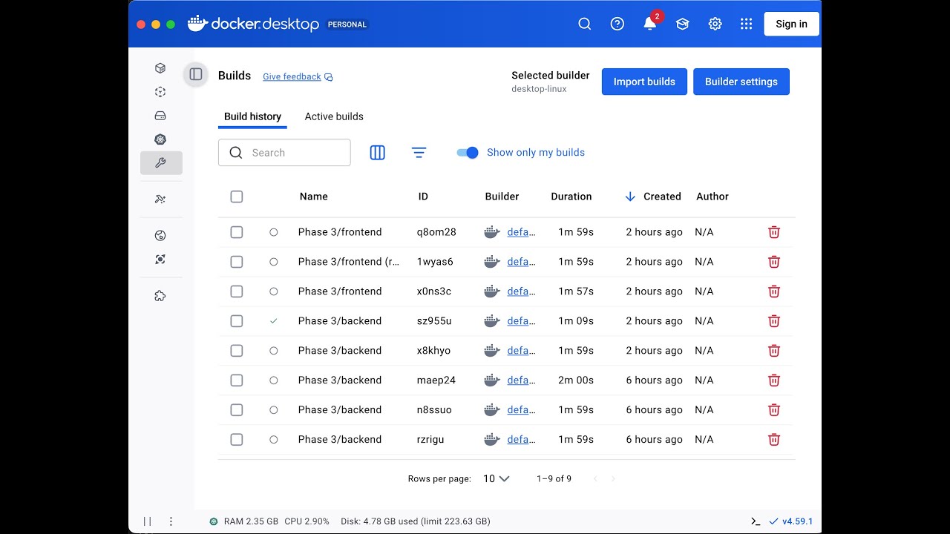This screenshot has width=950, height=534.
Task: Delete build maep24 with trash icon
Action: (774, 380)
